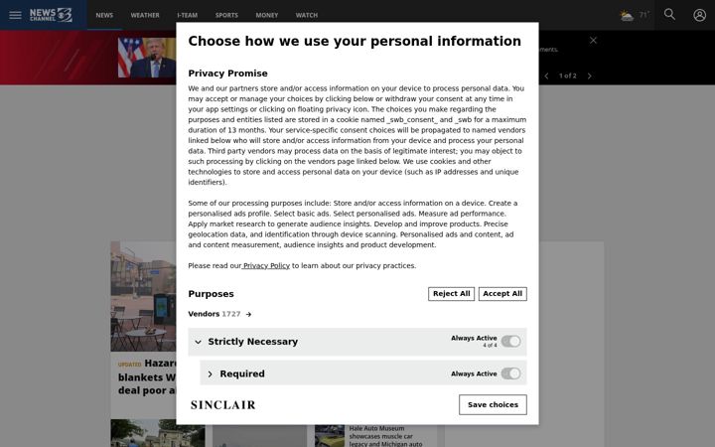Open the I-Team menu item
The image size is (715, 447).
tap(188, 15)
